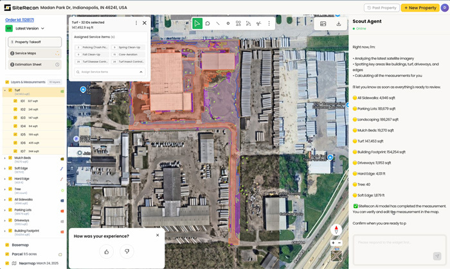The image size is (450, 269).
Task: Uncheck the Mulch Beds layer checkbox
Action: pyautogui.click(x=10, y=158)
